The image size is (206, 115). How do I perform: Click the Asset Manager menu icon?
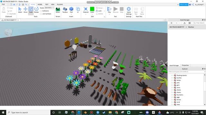pyautogui.click(x=172, y=23)
